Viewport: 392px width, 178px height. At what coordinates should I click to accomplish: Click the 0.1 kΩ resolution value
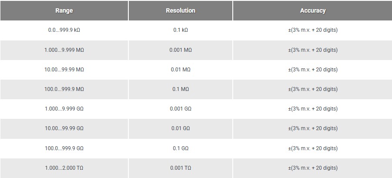click(181, 30)
